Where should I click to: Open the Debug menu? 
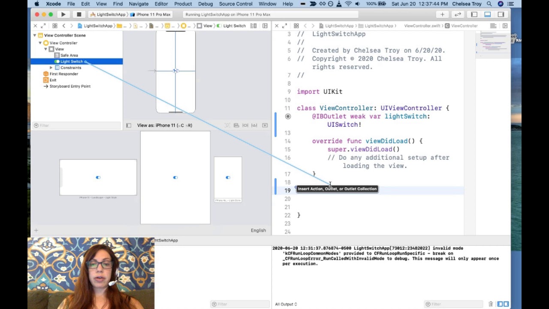[x=205, y=4]
